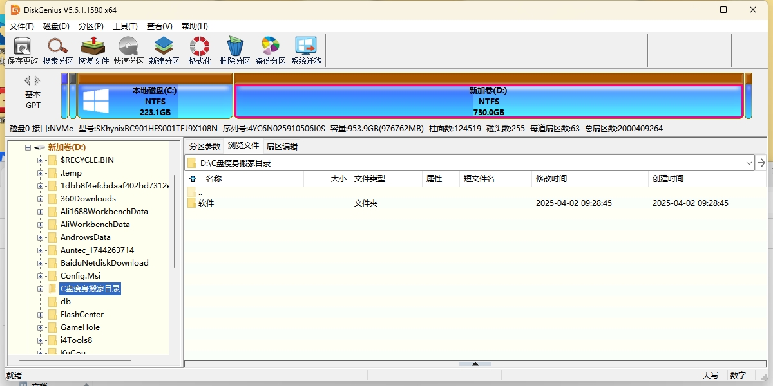
Task: Start the 系统迁移 system migration tool
Action: tap(306, 50)
